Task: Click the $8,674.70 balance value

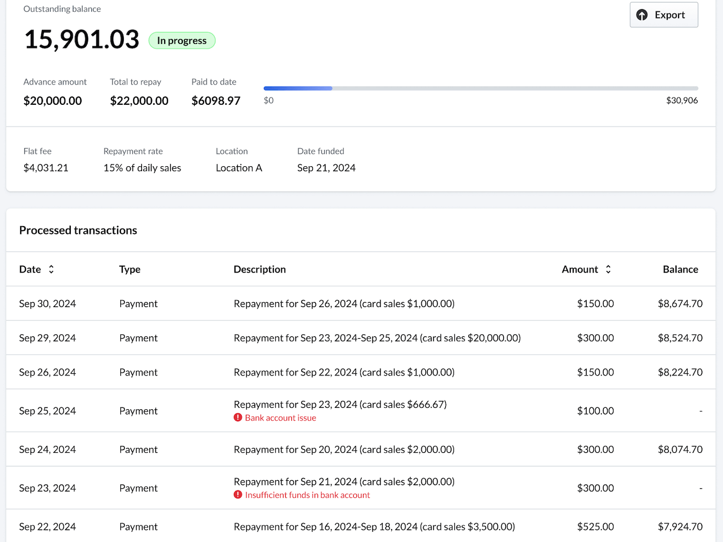Action: [x=680, y=304]
